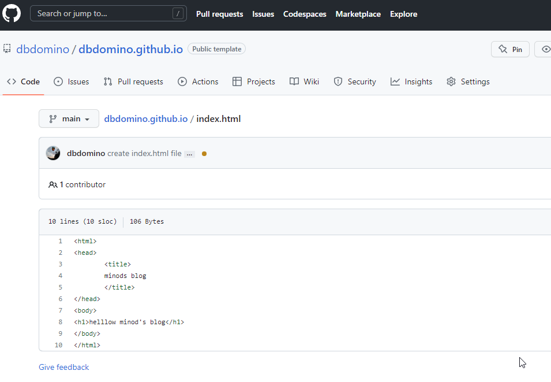Expand commit description ellipsis button
This screenshot has height=382, width=551.
pyautogui.click(x=189, y=154)
